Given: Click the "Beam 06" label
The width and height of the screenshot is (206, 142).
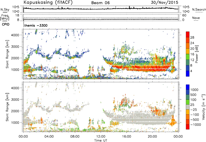Looking at the screenshot, I should 100,3.
